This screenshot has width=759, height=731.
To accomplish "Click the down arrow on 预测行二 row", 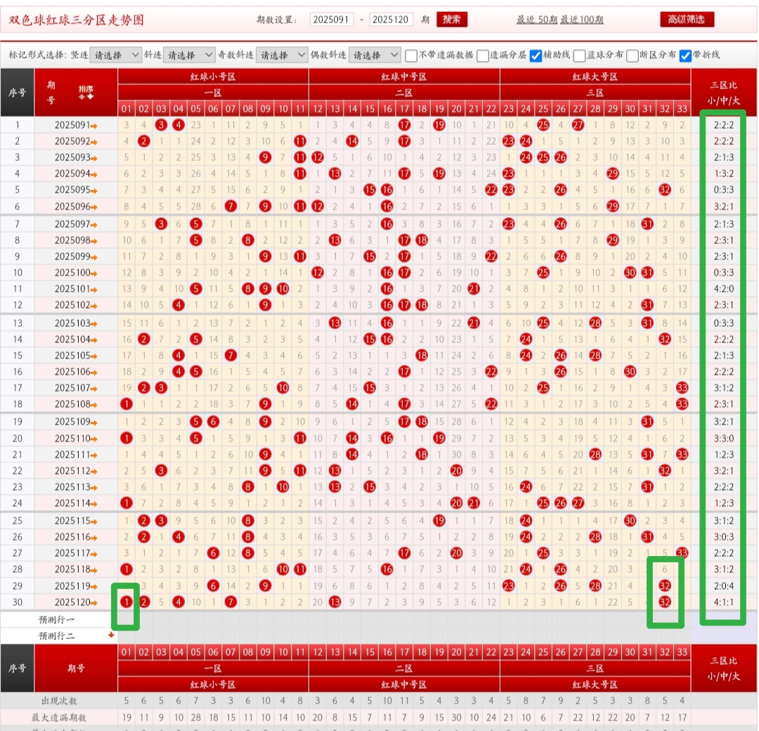I will click(111, 635).
